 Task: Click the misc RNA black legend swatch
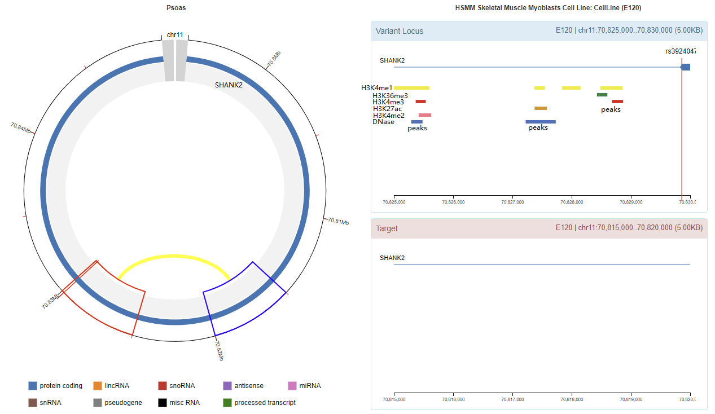(163, 403)
